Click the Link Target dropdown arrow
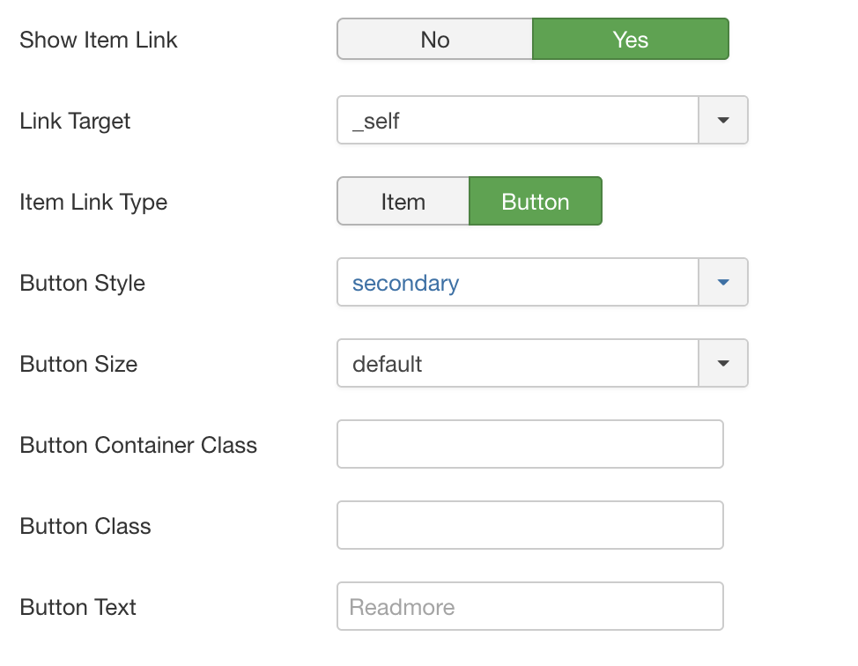858x666 pixels. tap(723, 121)
